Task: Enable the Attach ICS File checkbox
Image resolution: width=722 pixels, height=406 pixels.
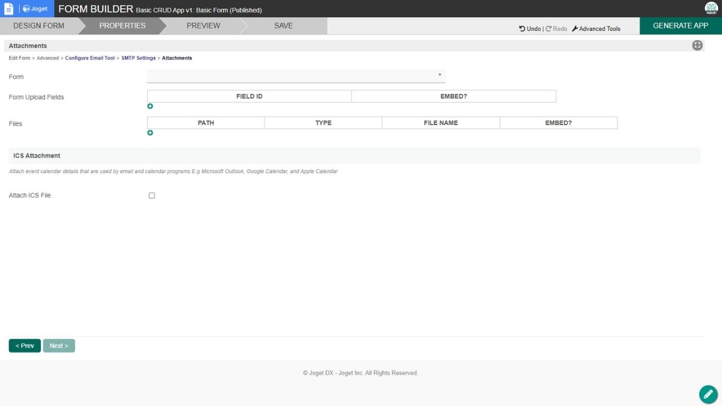Action: [x=152, y=196]
